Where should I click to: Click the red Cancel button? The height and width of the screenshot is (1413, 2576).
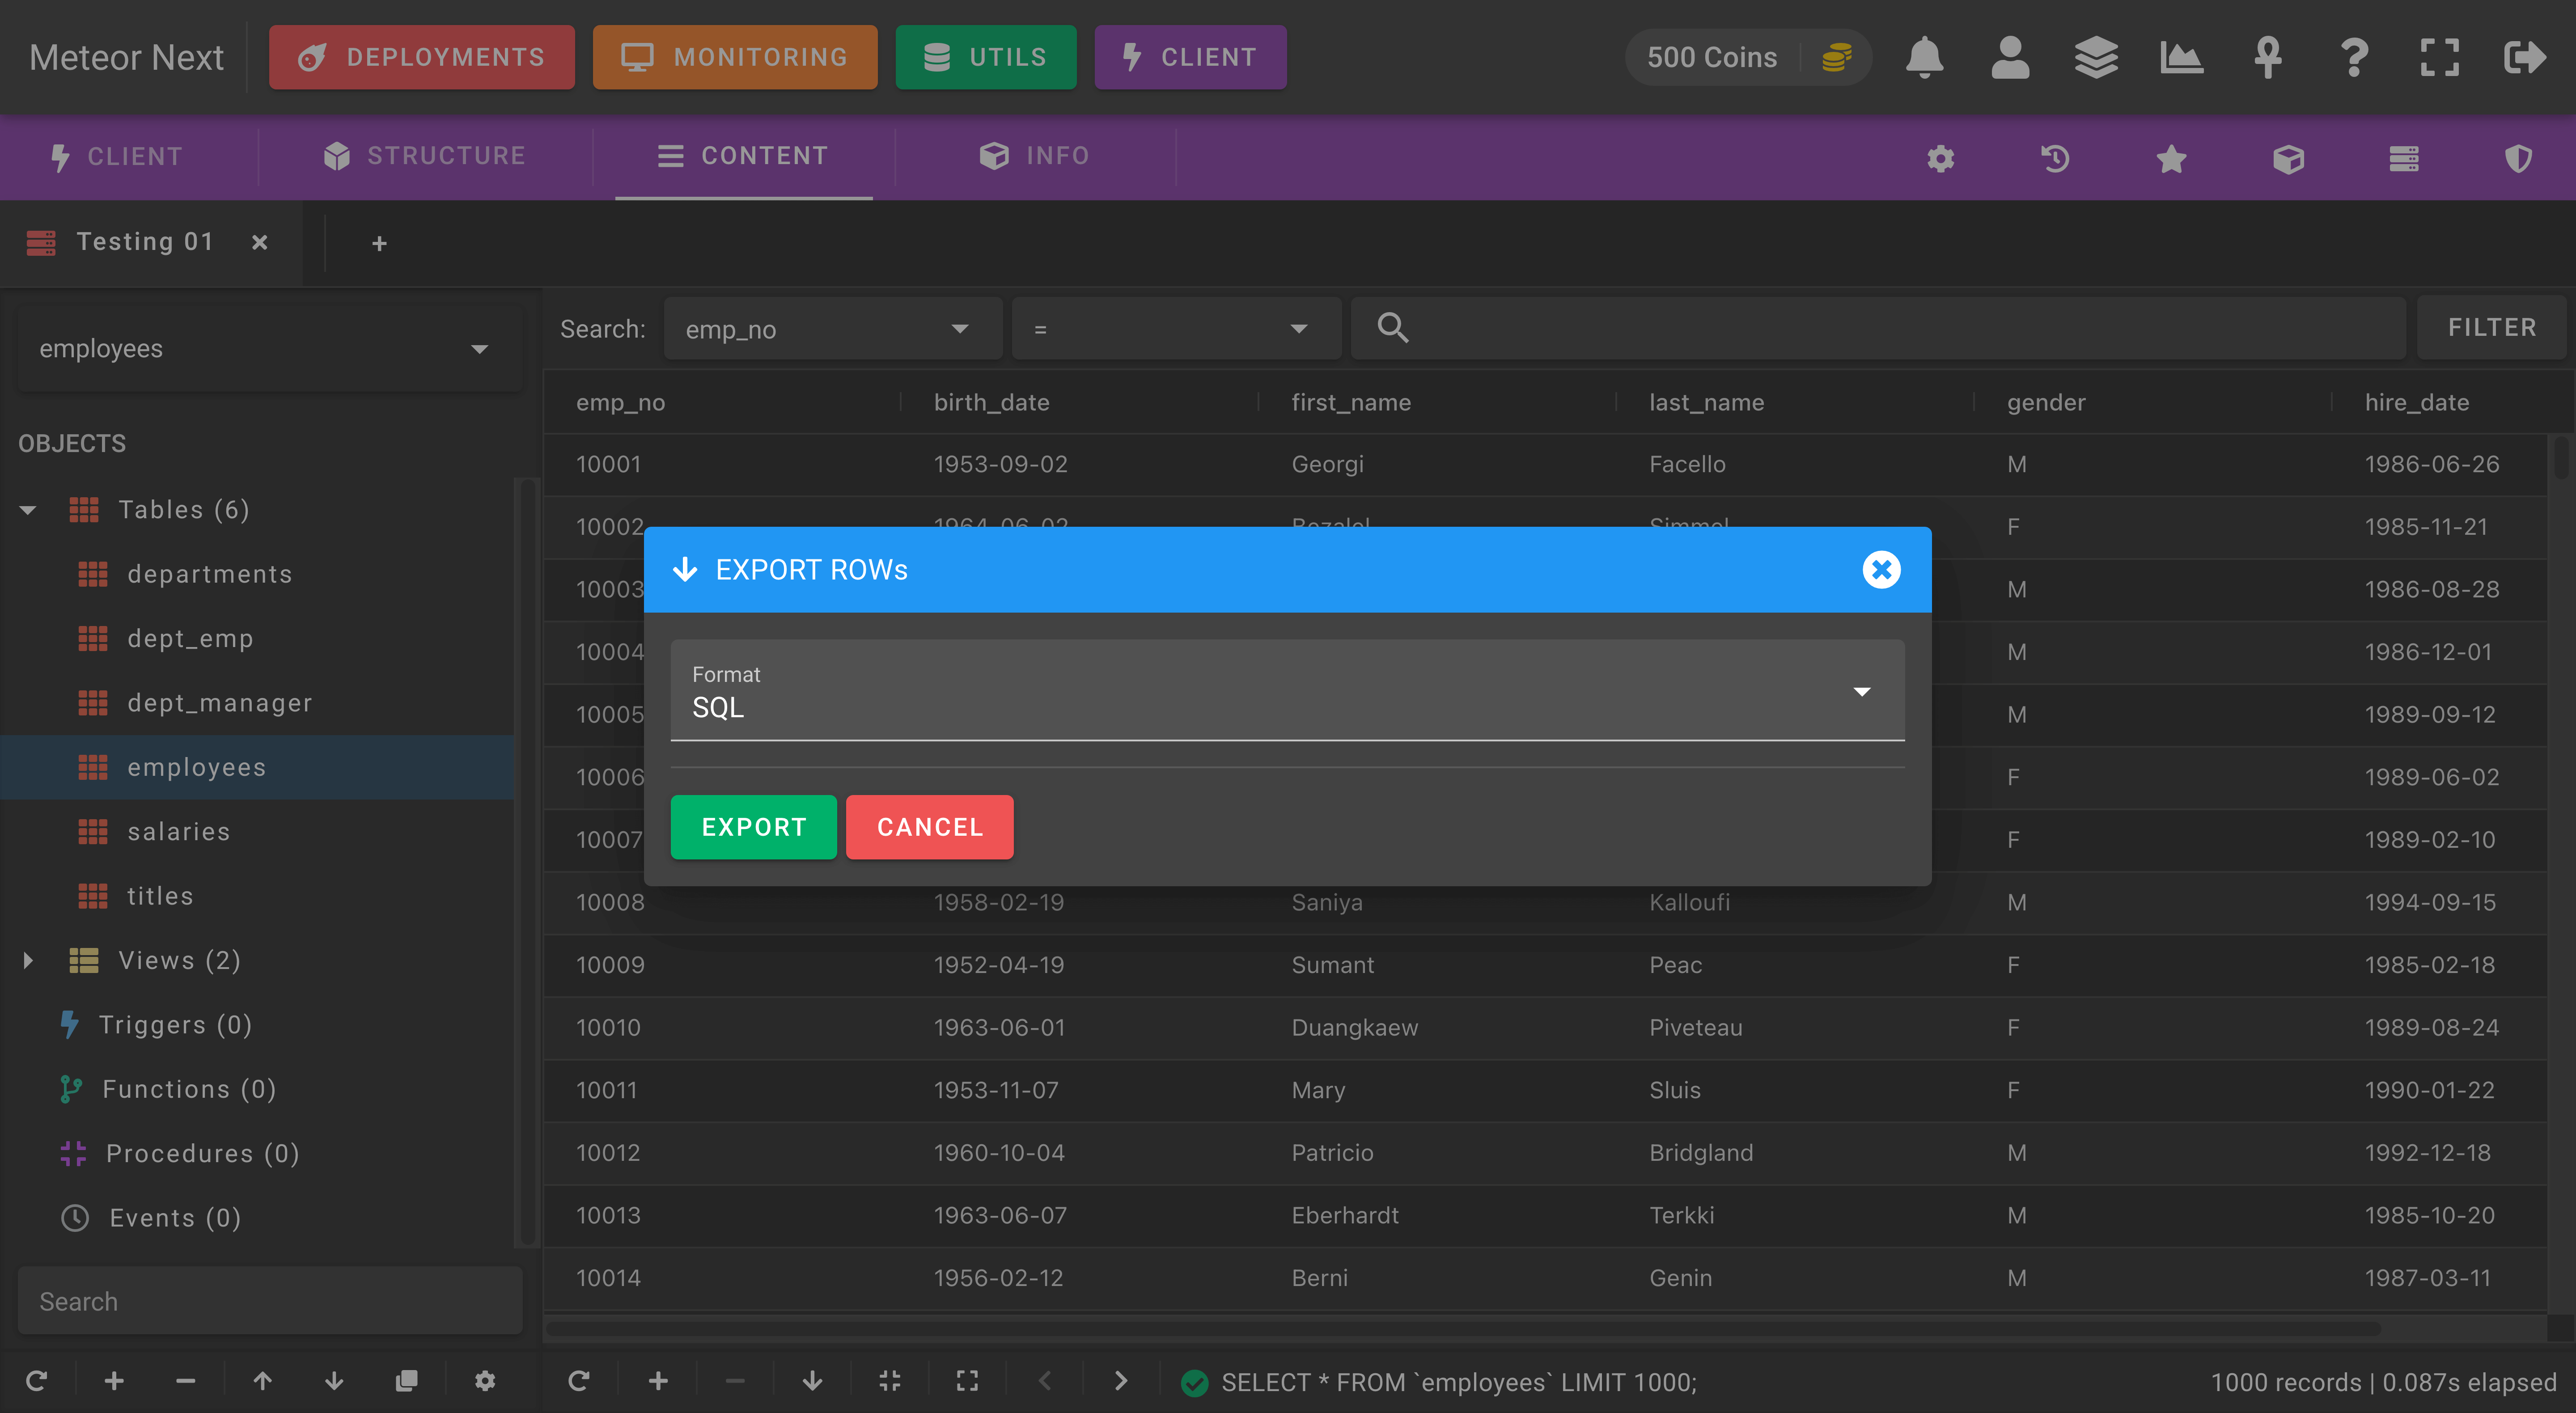[x=930, y=827]
